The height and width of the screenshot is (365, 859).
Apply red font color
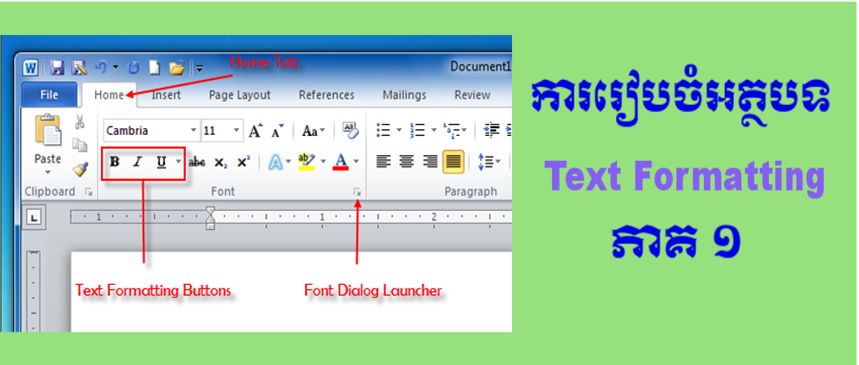pos(341,162)
